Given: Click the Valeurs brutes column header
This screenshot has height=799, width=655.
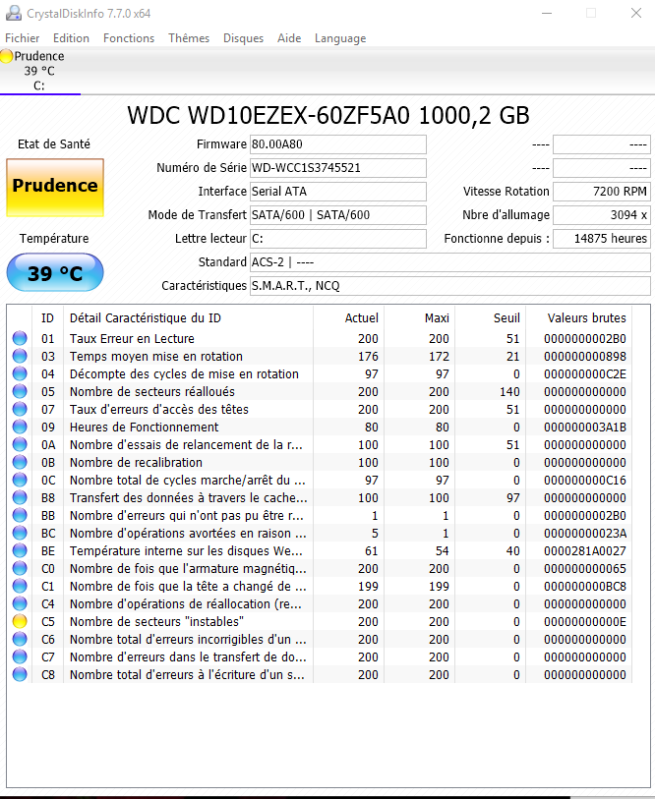Looking at the screenshot, I should click(579, 318).
